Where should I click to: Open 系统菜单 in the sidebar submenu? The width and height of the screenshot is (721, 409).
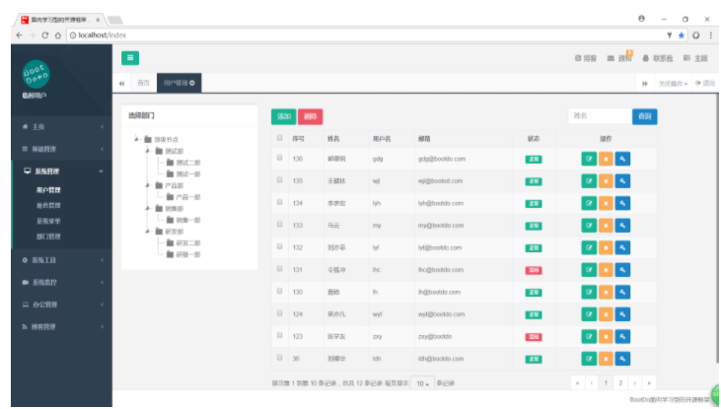pos(48,221)
